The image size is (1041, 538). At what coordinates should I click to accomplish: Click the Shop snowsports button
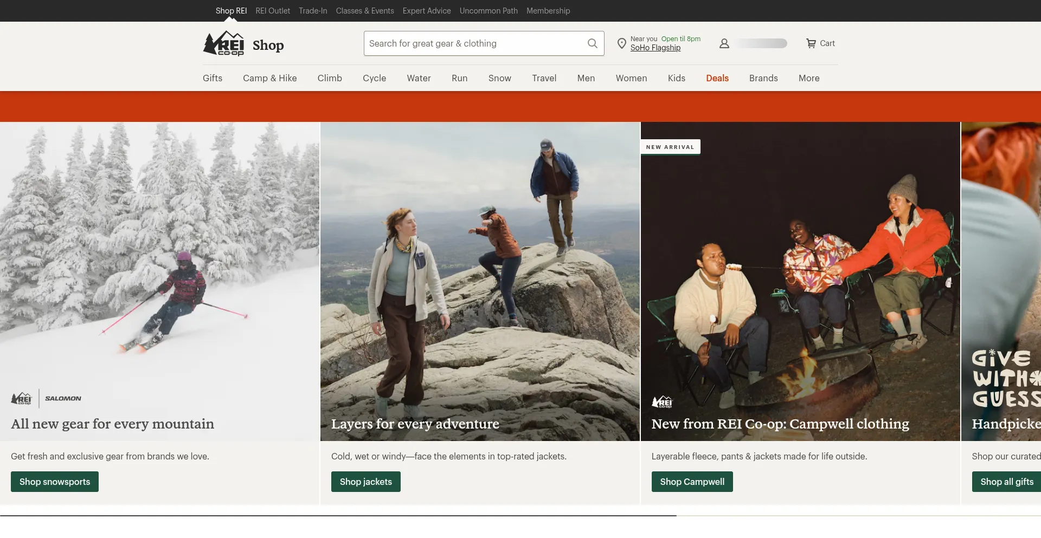55,482
